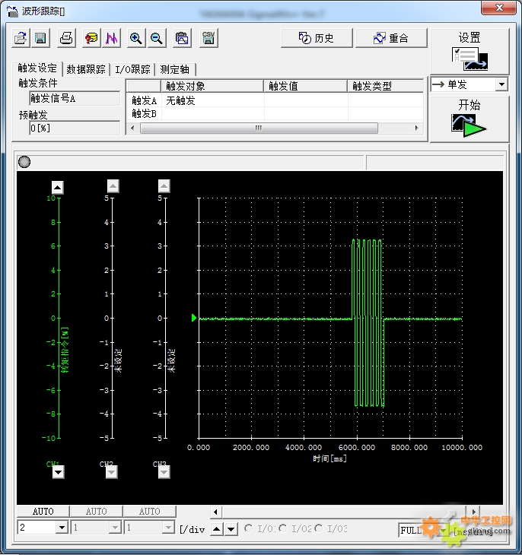Click the 无触发 trigger object cell

[x=212, y=101]
